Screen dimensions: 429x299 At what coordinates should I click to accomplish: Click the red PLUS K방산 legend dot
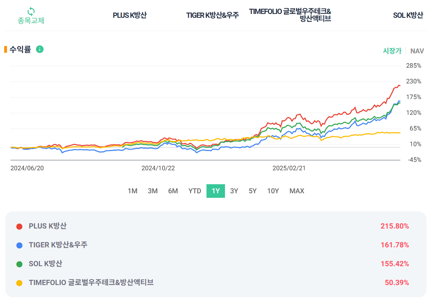[x=20, y=226]
